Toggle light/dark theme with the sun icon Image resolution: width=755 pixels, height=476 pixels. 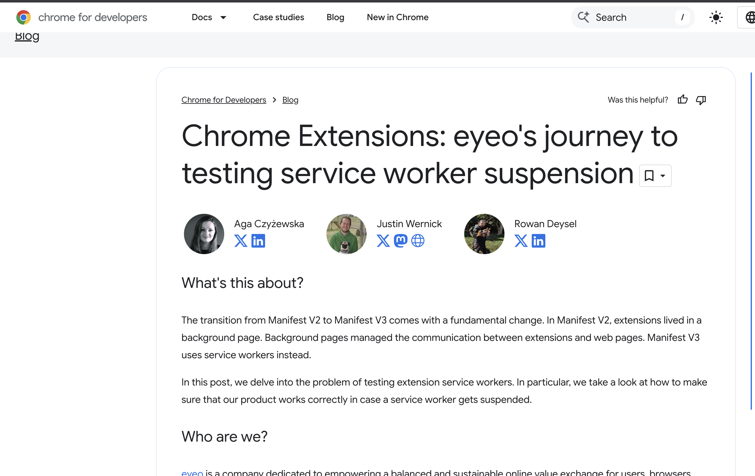(x=716, y=17)
